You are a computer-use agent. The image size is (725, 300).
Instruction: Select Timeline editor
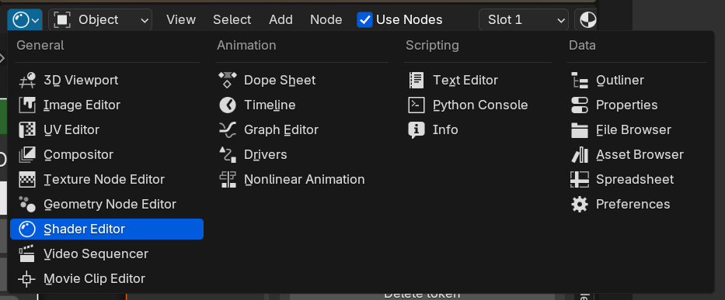click(x=302, y=105)
